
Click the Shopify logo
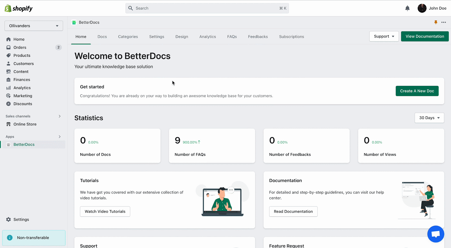click(x=19, y=8)
